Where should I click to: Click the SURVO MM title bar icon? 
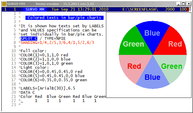pos(4,4)
